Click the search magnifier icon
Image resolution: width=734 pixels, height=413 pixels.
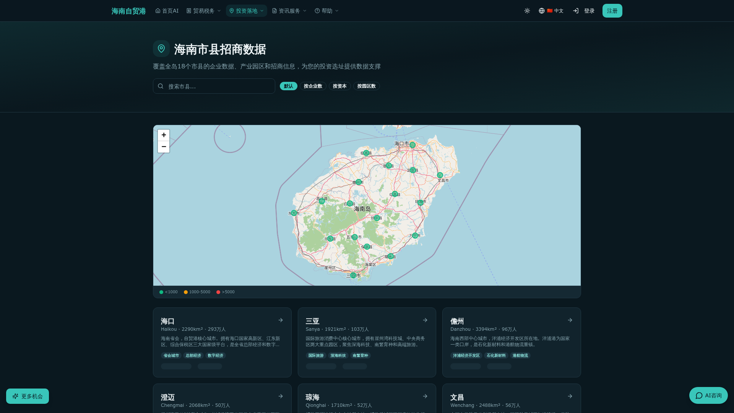click(x=161, y=86)
